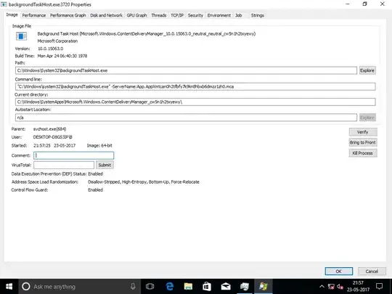Open the Performance Graph tab

68,15
